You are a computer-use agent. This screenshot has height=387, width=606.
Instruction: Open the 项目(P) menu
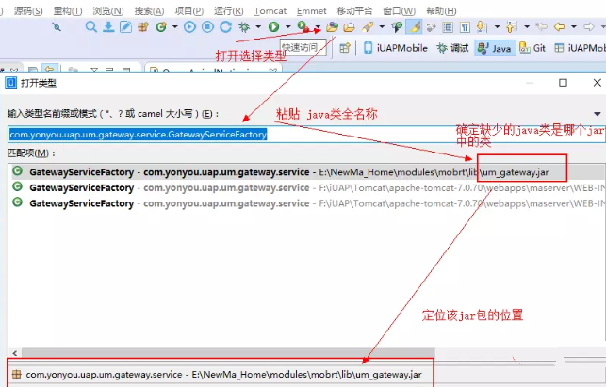point(189,10)
